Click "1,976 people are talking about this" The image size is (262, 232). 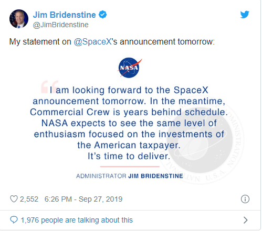point(77,220)
